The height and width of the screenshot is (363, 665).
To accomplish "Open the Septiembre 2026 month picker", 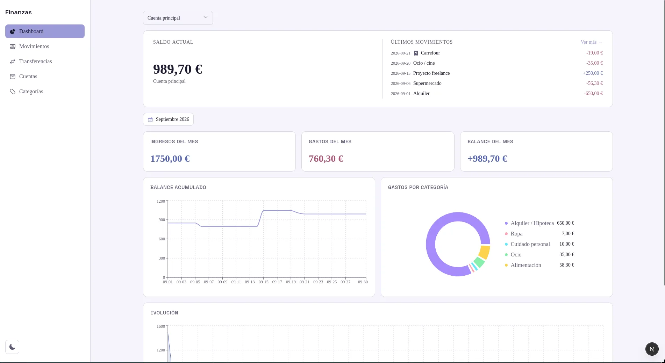I will coord(168,119).
